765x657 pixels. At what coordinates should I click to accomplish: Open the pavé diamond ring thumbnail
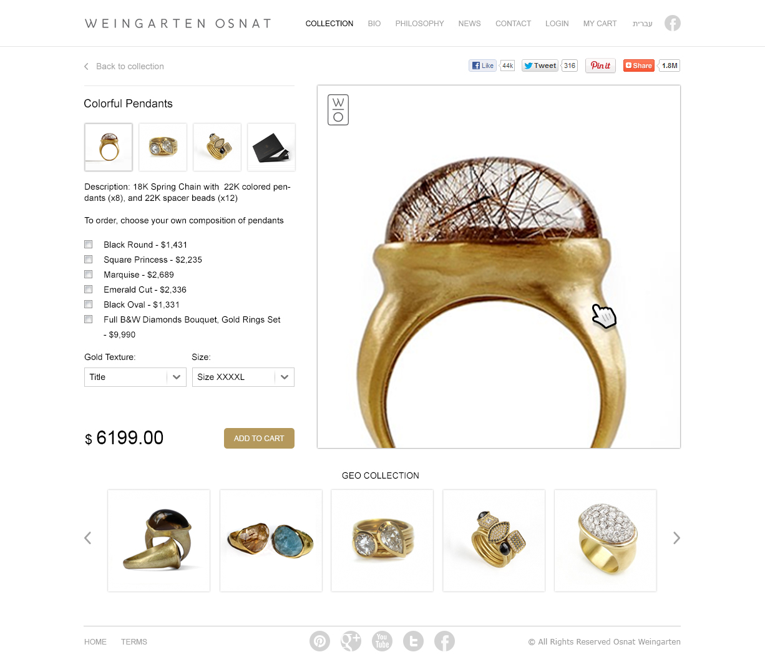point(605,540)
